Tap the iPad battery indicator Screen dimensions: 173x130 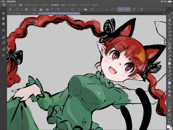pyautogui.click(x=170, y=2)
